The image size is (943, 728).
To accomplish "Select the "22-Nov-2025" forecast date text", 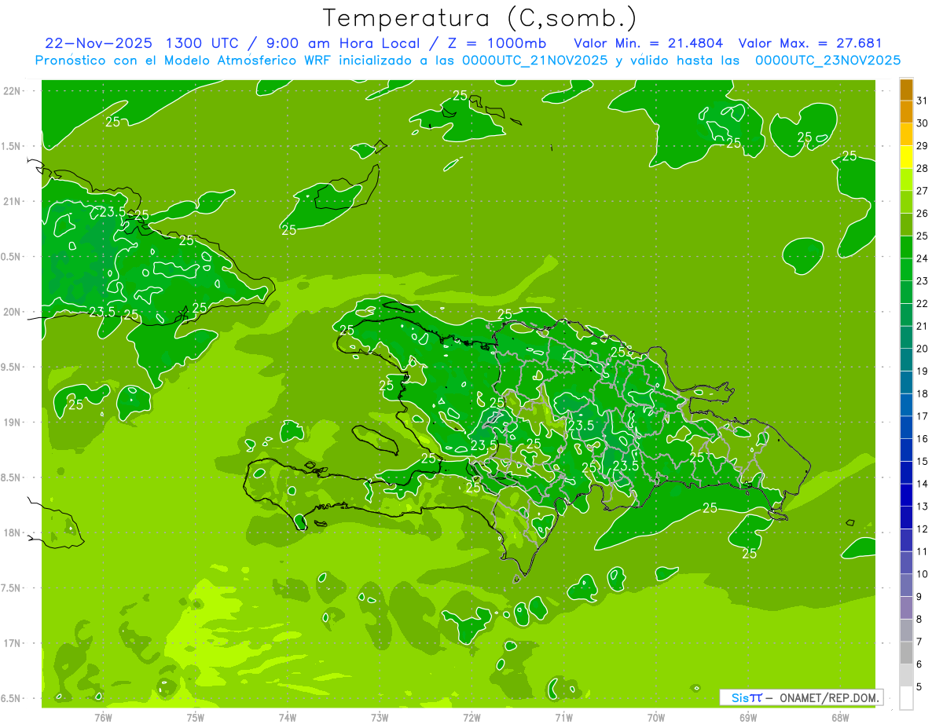I will 99,43.
